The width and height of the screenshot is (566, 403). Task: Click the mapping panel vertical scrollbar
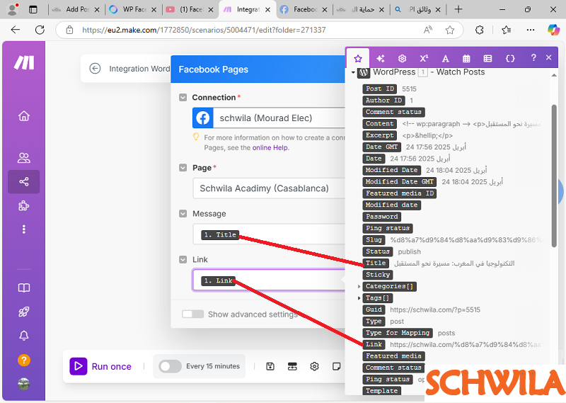pos(554,176)
